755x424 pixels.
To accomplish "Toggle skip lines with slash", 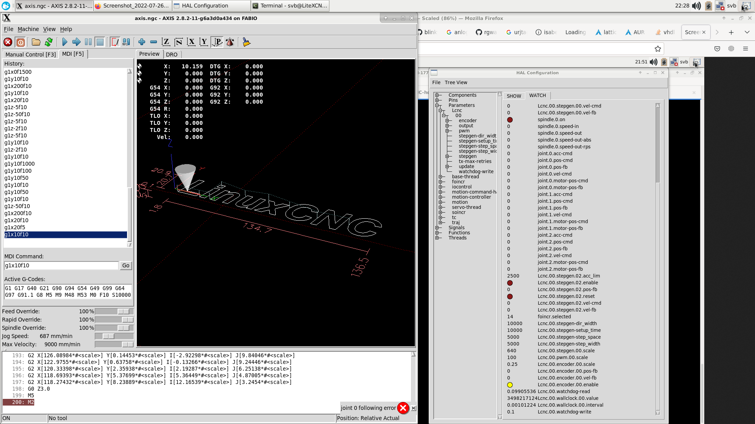I will 115,42.
